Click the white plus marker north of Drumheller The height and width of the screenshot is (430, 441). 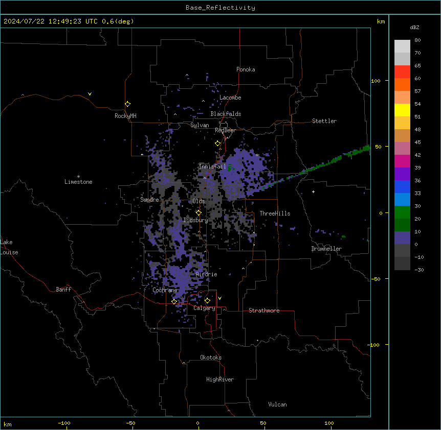pyautogui.click(x=313, y=192)
